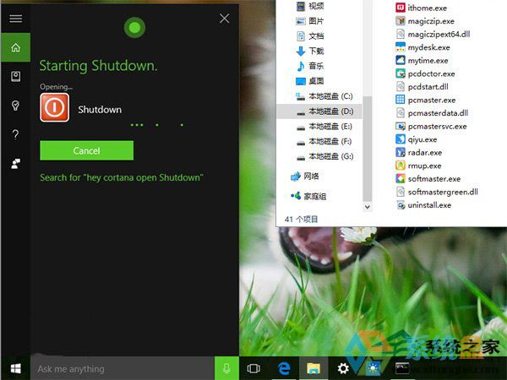Select pcmasterdata.dll file

pos(432,113)
